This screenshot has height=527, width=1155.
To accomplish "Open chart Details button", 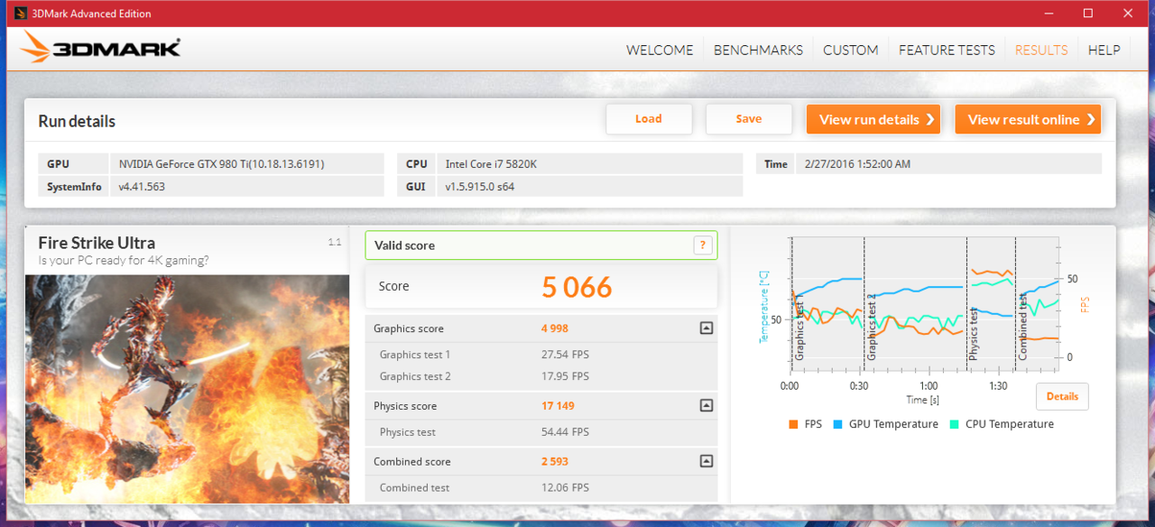I will point(1062,396).
